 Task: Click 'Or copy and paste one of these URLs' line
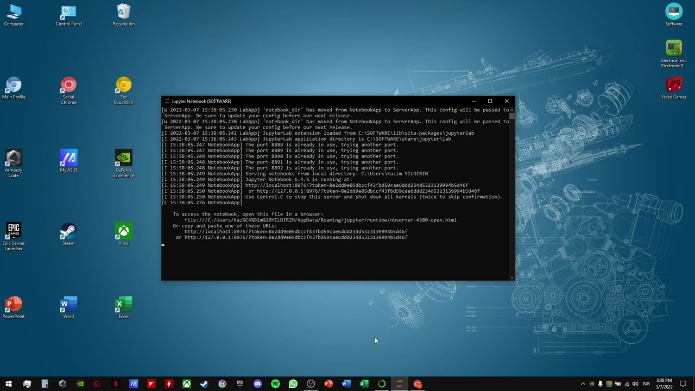pos(225,226)
